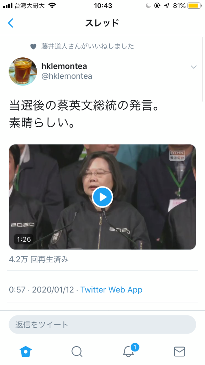Tap the 4.2万 回再生済み view count
205x365 pixels.
39,259
